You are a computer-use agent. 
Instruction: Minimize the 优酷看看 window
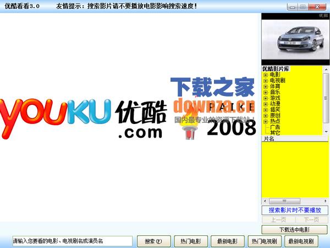pos(293,7)
